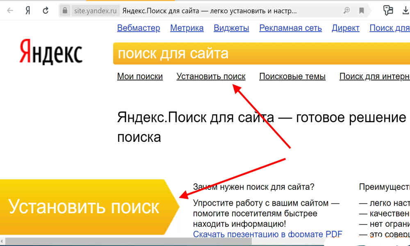The width and height of the screenshot is (410, 246).
Task: Open the Рекламная сеть link
Action: tap(291, 28)
